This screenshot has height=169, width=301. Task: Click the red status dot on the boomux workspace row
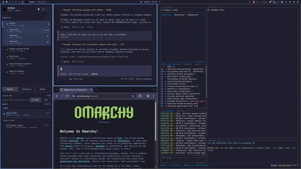(48, 24)
